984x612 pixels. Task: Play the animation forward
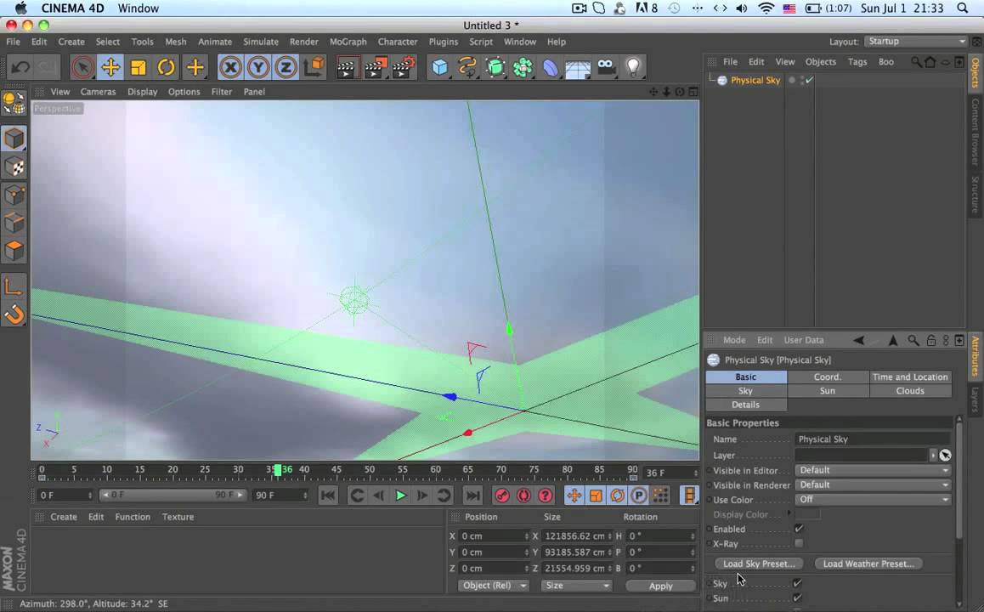coord(400,496)
